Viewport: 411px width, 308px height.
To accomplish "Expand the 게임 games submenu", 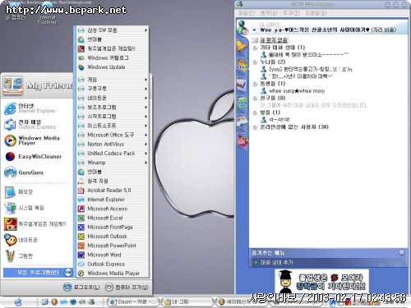I will 113,80.
